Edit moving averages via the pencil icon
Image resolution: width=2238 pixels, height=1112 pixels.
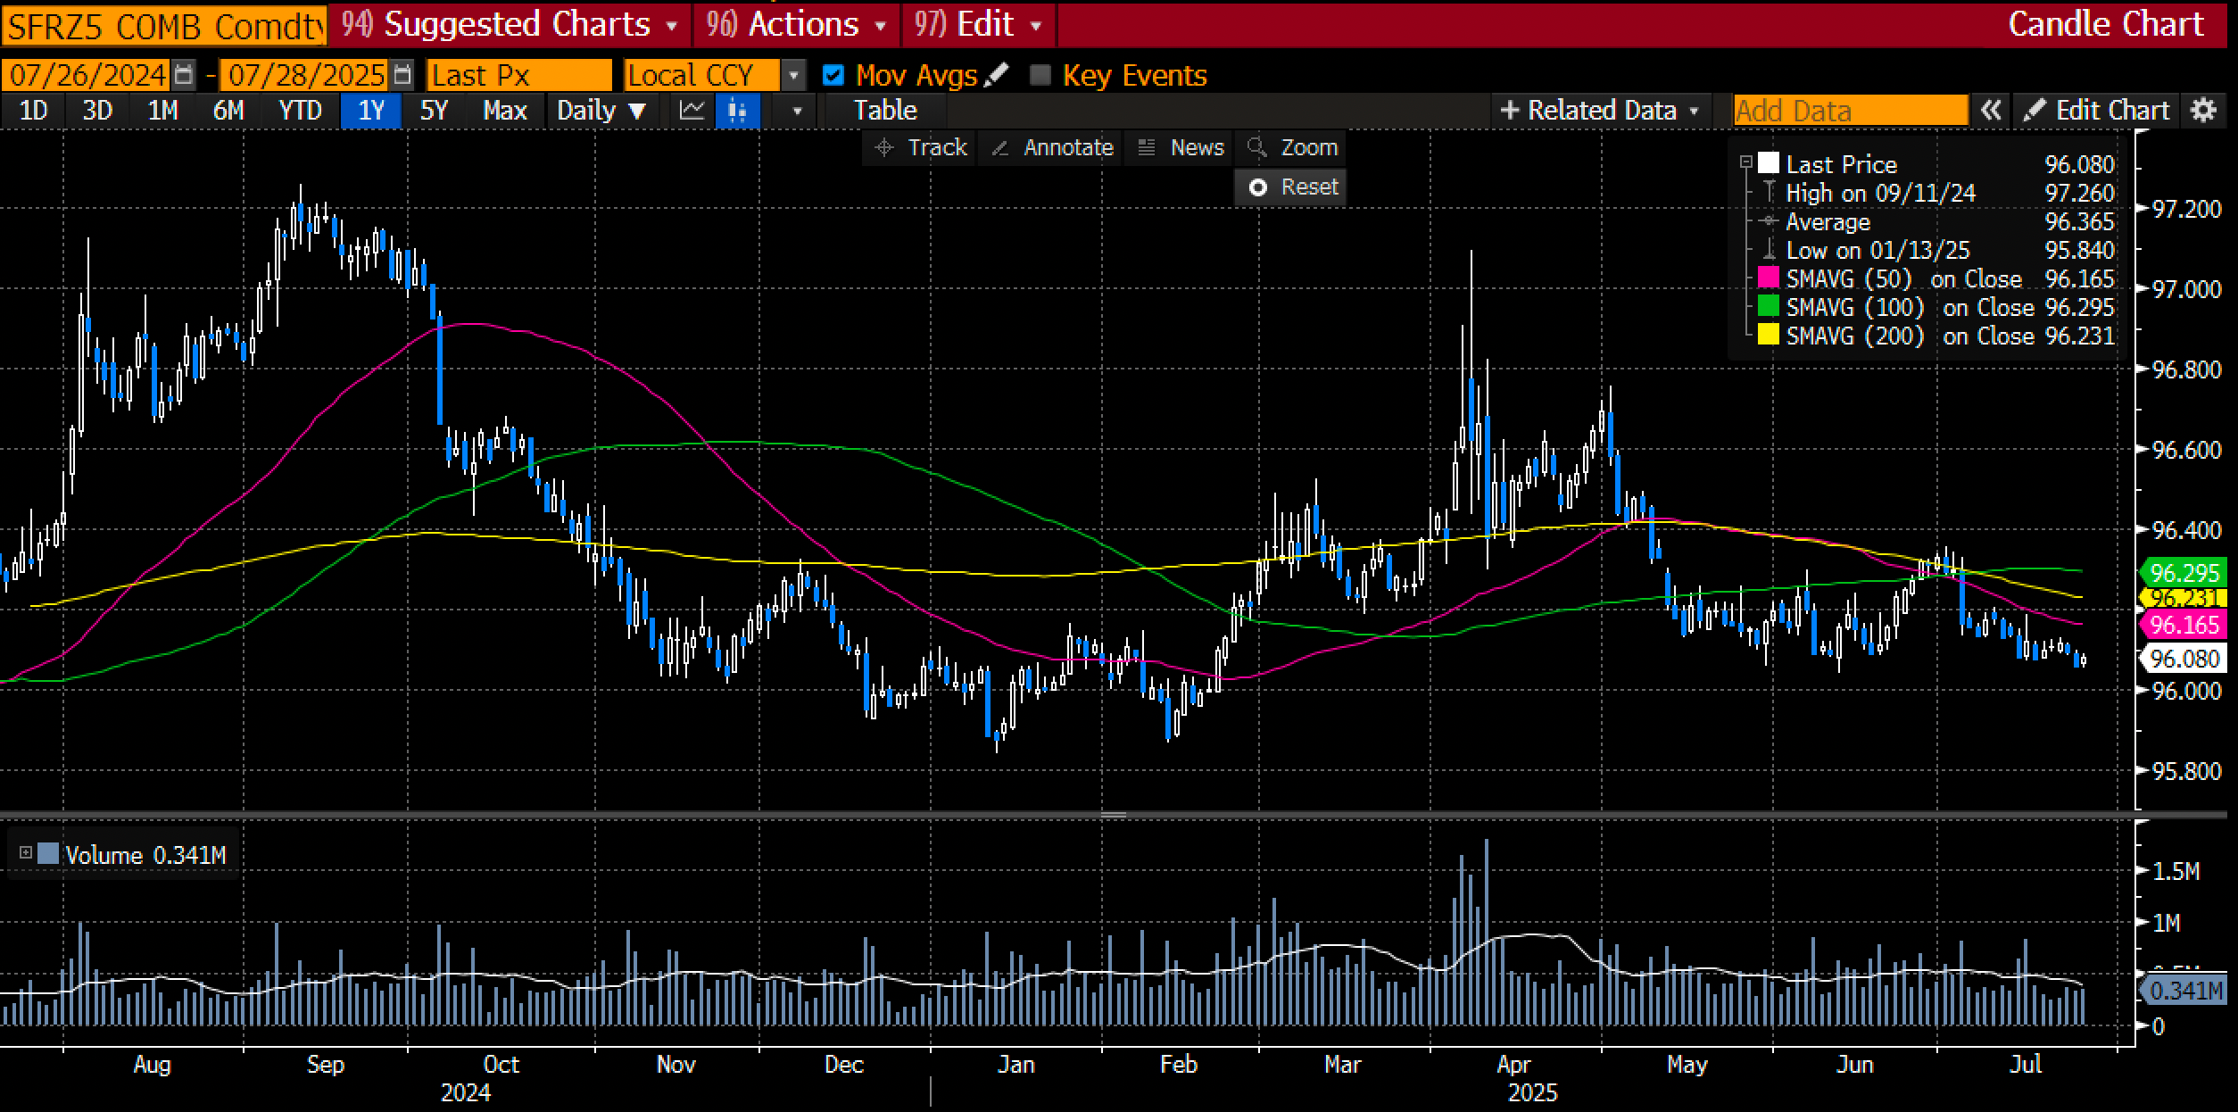(x=996, y=75)
